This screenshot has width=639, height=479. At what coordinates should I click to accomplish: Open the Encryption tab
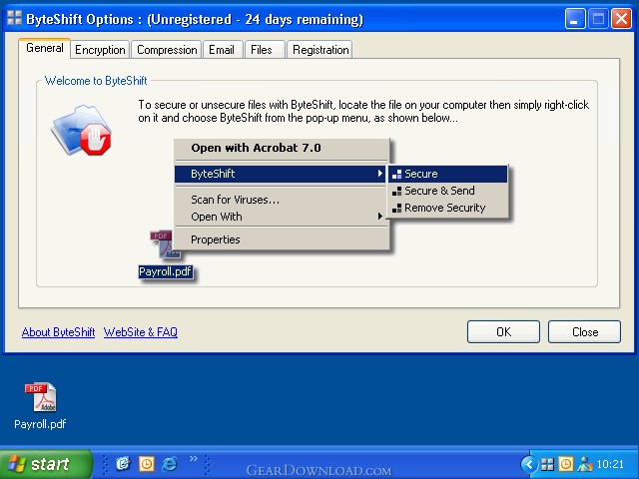click(x=100, y=50)
